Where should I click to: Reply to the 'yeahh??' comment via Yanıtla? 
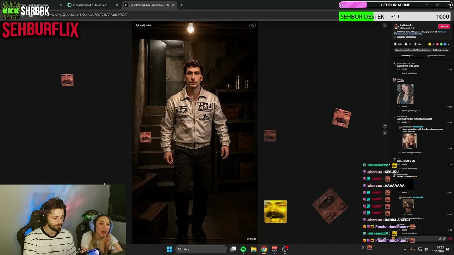[x=404, y=107]
